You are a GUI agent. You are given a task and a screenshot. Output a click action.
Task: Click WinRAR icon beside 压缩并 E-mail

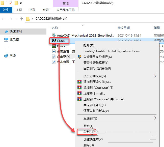[x=79, y=93]
